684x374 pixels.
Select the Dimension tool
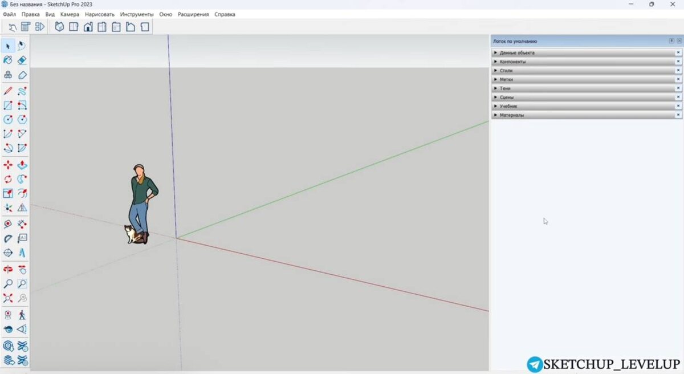(22, 224)
